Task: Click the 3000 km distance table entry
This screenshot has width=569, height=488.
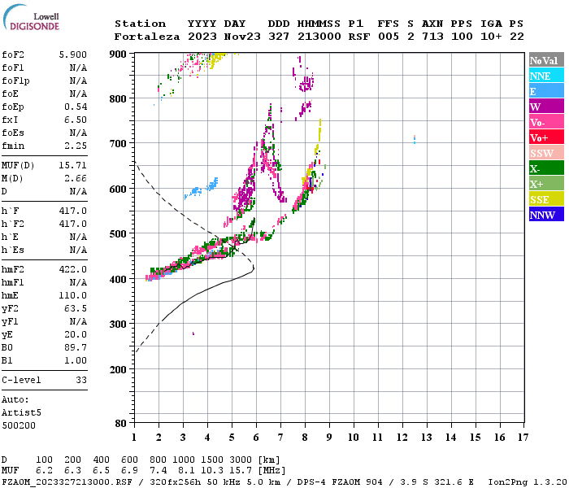Action: [241, 460]
